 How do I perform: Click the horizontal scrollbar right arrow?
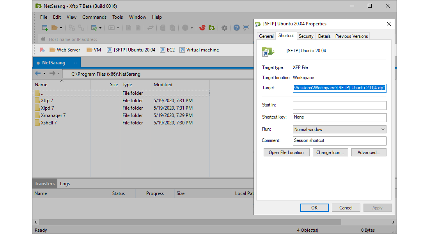click(x=393, y=222)
